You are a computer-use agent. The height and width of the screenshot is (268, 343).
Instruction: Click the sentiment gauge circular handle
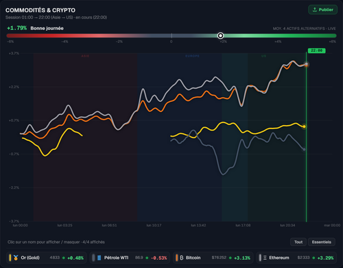point(220,36)
